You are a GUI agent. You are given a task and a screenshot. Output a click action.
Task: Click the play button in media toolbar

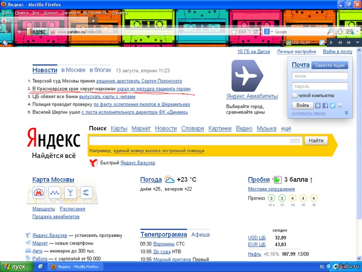[331, 42]
